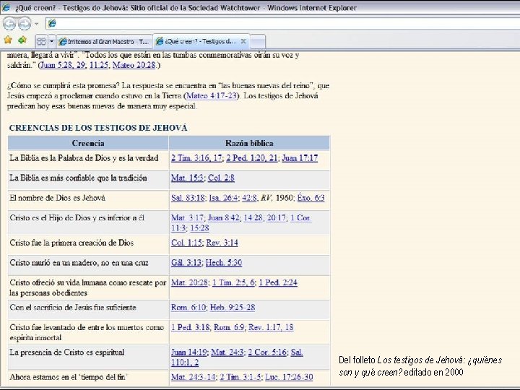Expand the tab list dropdown arrow
Image resolution: width=520 pixels, height=390 pixels.
[x=51, y=41]
